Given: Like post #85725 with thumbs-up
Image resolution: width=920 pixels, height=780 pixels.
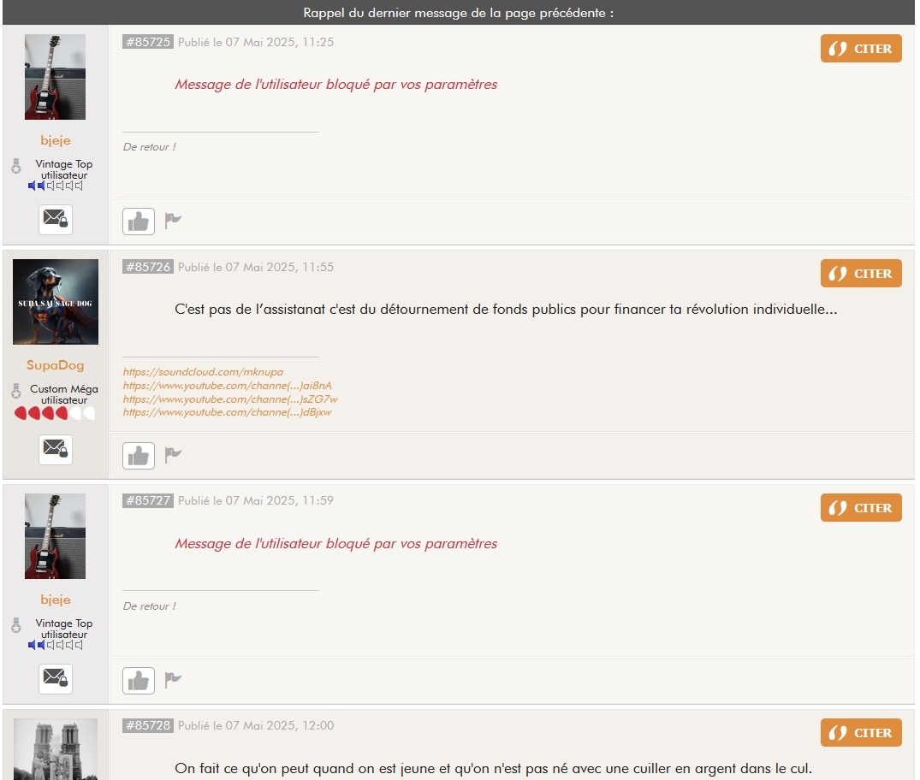Looking at the screenshot, I should point(139,222).
